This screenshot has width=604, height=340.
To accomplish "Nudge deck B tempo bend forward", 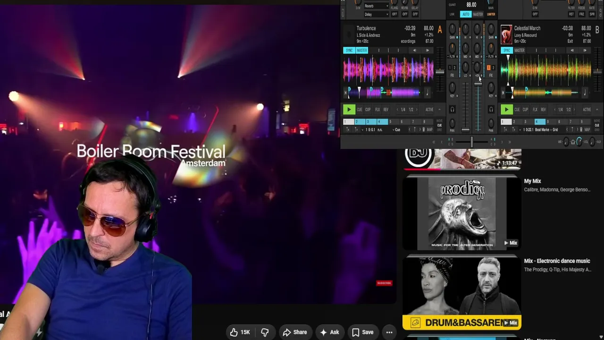I will [585, 50].
